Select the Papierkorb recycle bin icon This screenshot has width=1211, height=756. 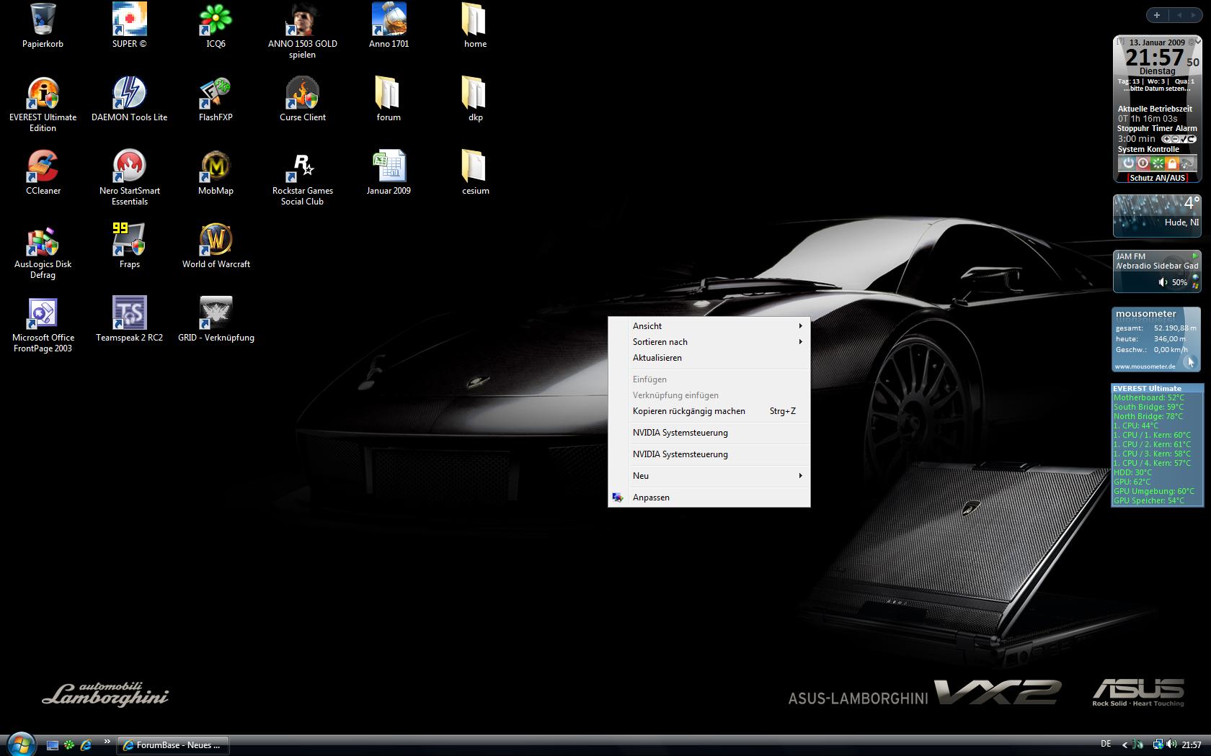pos(43,26)
